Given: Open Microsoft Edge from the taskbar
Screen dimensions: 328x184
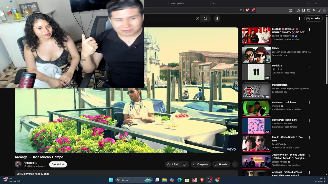Looking at the screenshot, I should click(x=179, y=180).
